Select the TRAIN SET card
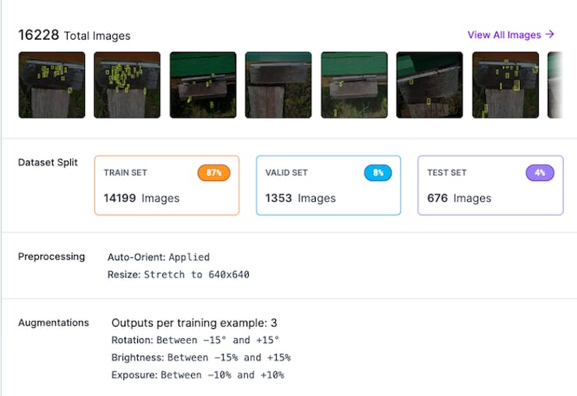 (167, 186)
